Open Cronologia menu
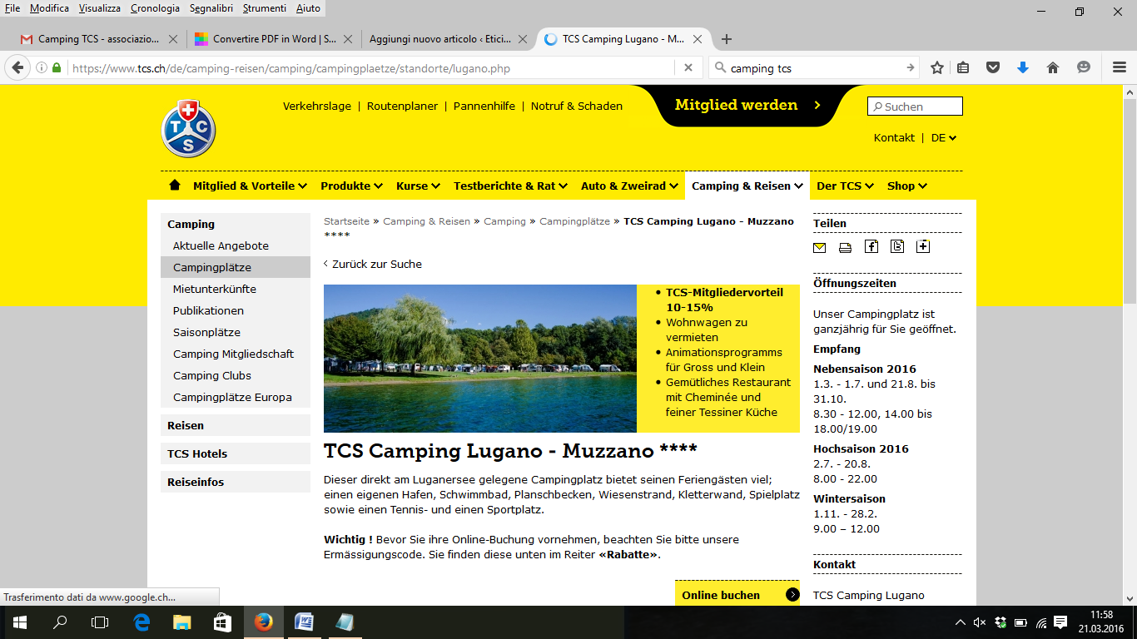Screen dimensions: 1137x639 (x=155, y=8)
